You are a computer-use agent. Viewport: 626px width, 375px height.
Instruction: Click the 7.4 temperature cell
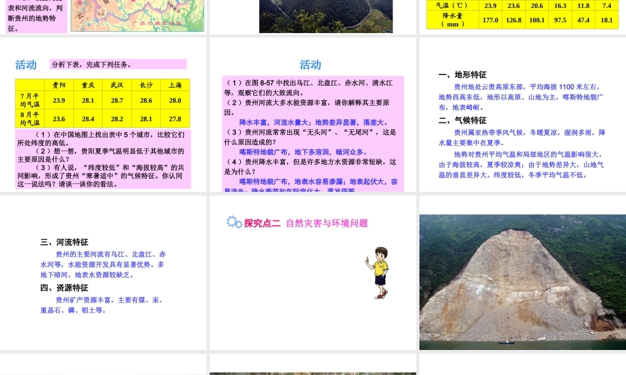coord(607,6)
